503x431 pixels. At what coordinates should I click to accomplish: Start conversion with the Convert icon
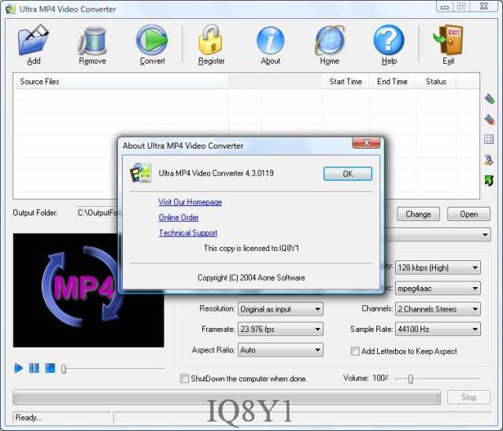tap(152, 40)
